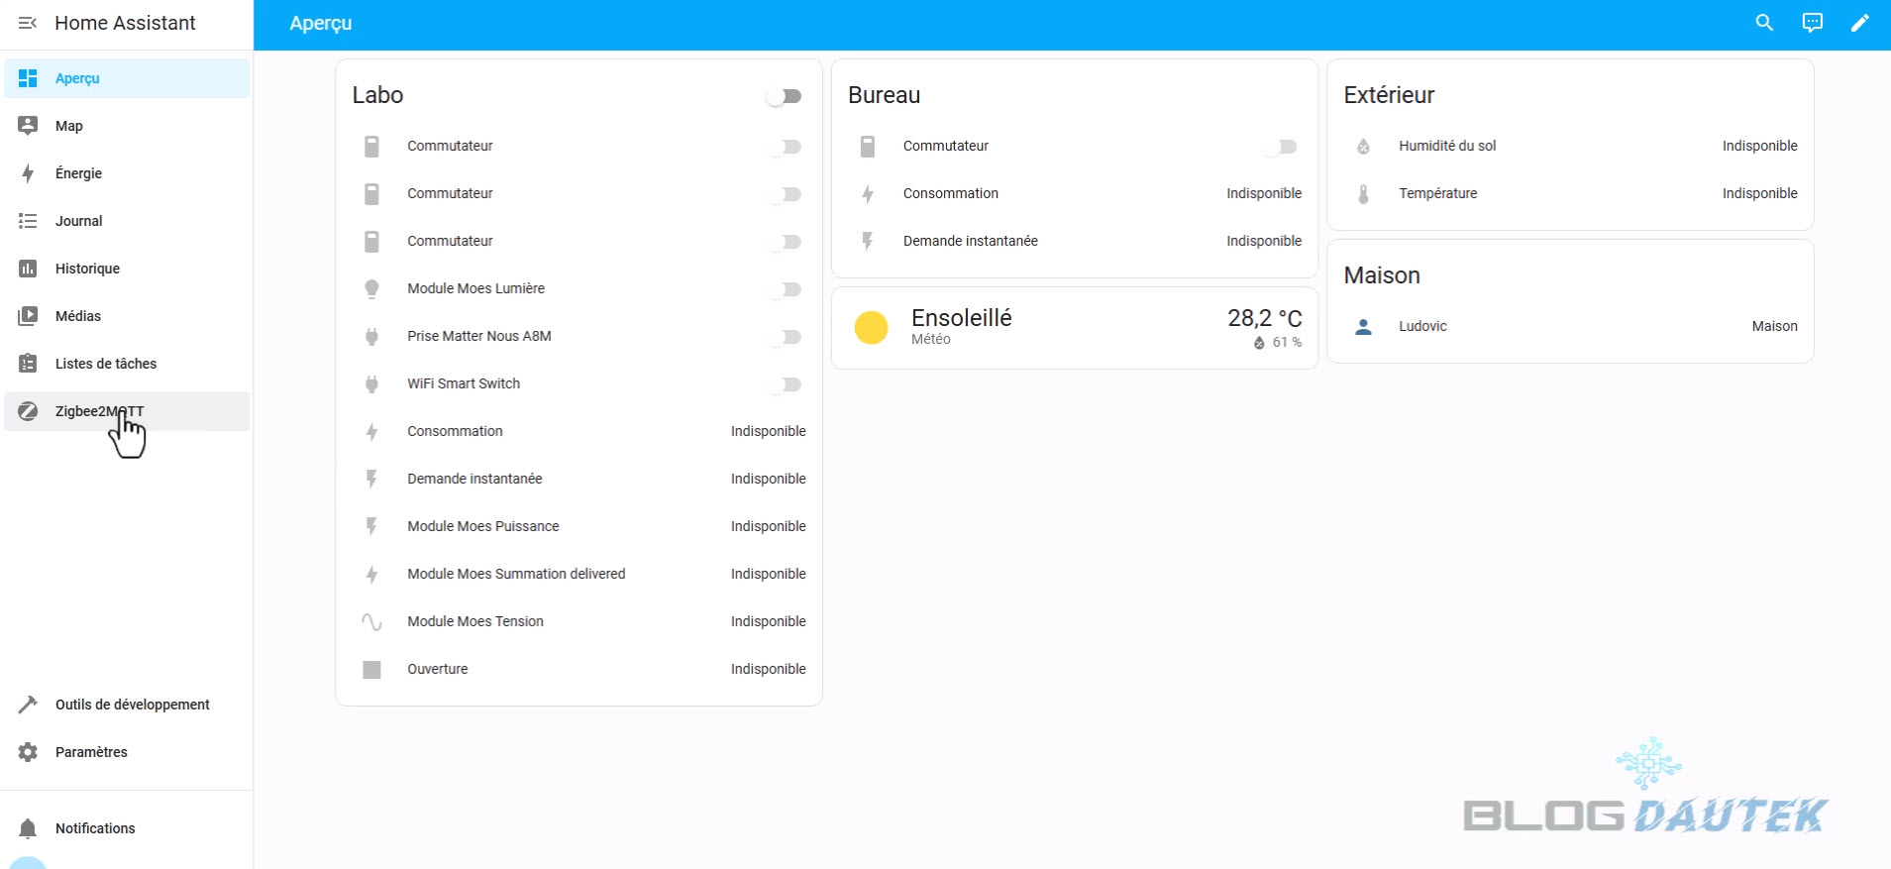Go to Énergie in the sidebar
Screen dimensions: 1891x869
(x=78, y=173)
